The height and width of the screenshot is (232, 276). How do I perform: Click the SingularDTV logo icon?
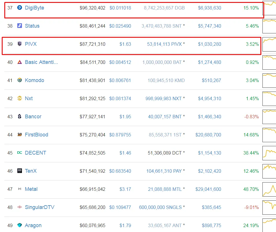(20, 207)
